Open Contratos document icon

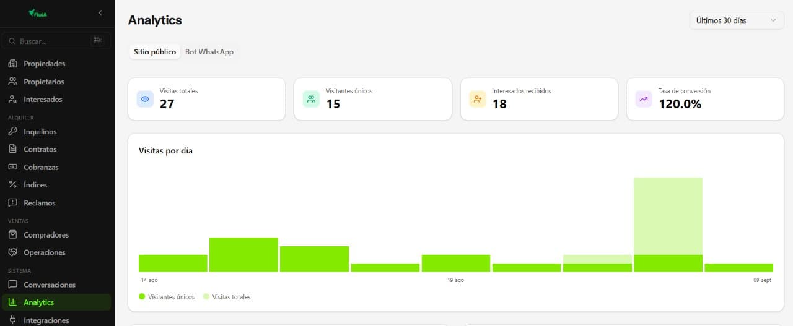coord(12,149)
